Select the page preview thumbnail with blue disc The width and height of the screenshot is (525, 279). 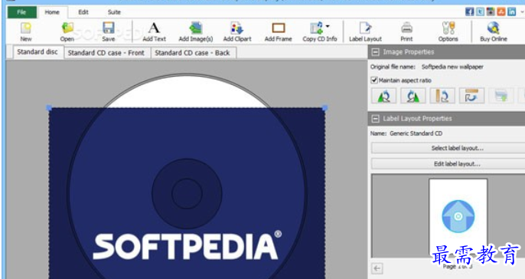point(458,217)
